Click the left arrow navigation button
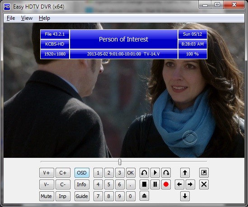 tap(179, 184)
